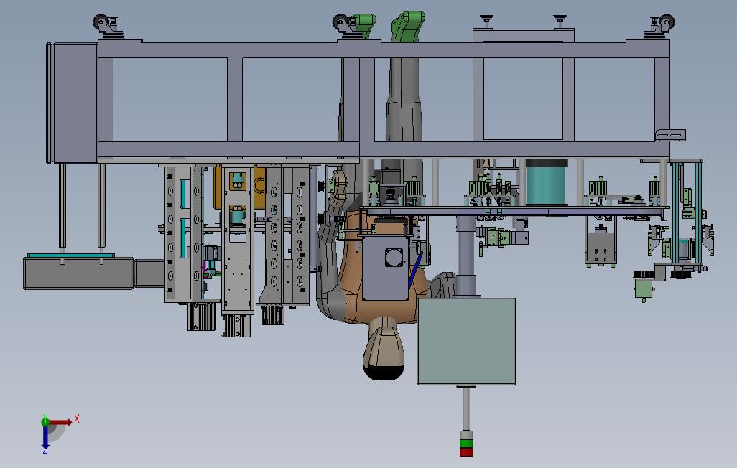
Task: Select the right-hand green robot foot
Action: click(408, 26)
